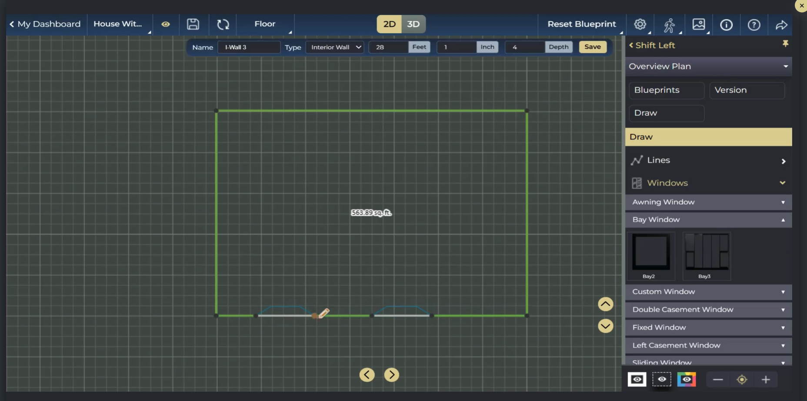Screen dimensions: 807x401
Task: Zoom in with the plus icon
Action: [766, 380]
